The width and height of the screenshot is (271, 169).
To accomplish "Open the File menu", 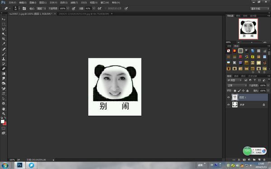I will click(x=12, y=3).
